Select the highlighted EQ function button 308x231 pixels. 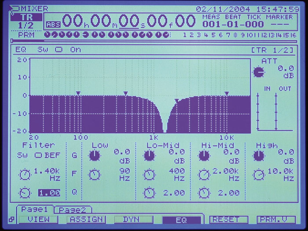(x=181, y=220)
